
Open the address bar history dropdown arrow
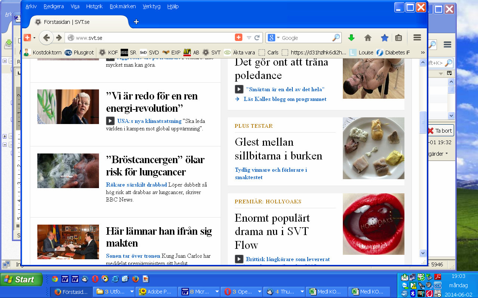tap(249, 38)
